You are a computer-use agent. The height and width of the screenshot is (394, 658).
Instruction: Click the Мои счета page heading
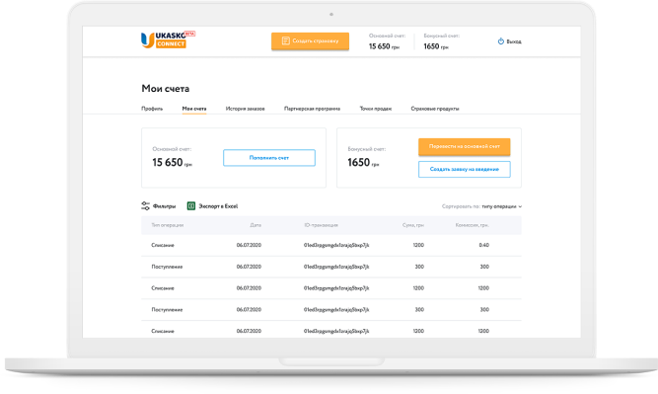pos(166,89)
